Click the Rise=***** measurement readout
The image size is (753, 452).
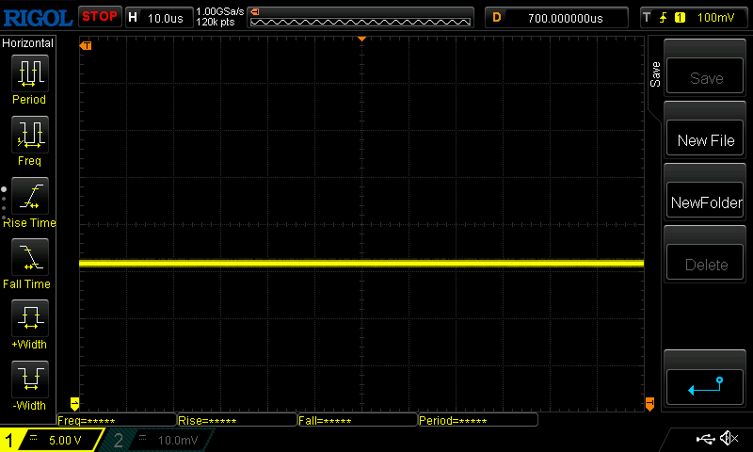pos(237,420)
